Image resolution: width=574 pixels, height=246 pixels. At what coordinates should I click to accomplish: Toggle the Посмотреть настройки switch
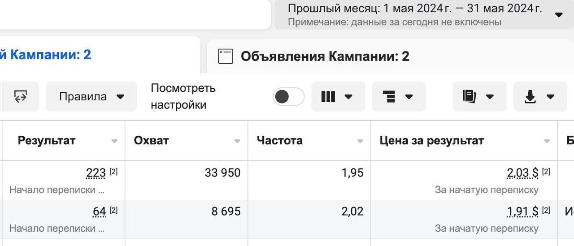point(288,96)
